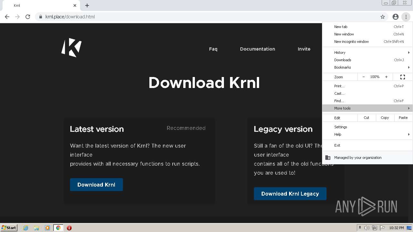Click the Action Center flag icon
The width and height of the screenshot is (413, 232).
(382, 228)
